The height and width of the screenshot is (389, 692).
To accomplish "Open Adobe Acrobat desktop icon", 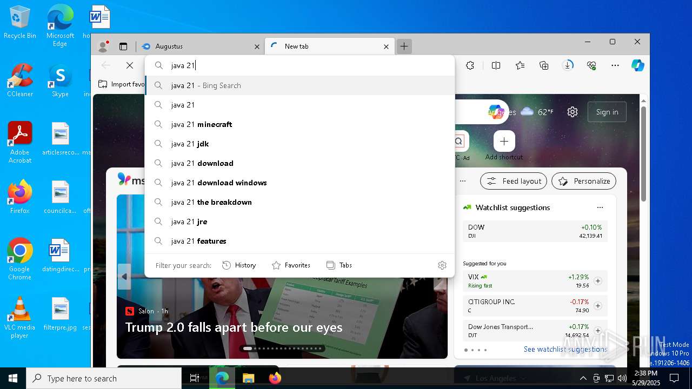I will click(20, 143).
